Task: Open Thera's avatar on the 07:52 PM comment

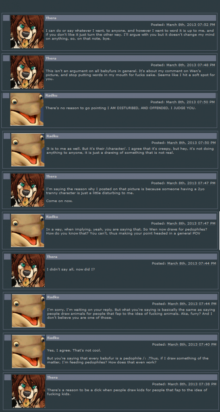Action: pyautogui.click(x=27, y=31)
